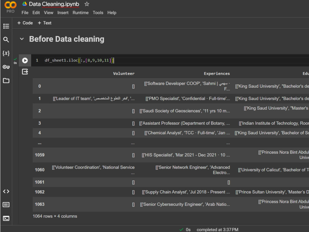Open the Insert menu
Viewport: 309px width, 232px height.
click(x=63, y=13)
